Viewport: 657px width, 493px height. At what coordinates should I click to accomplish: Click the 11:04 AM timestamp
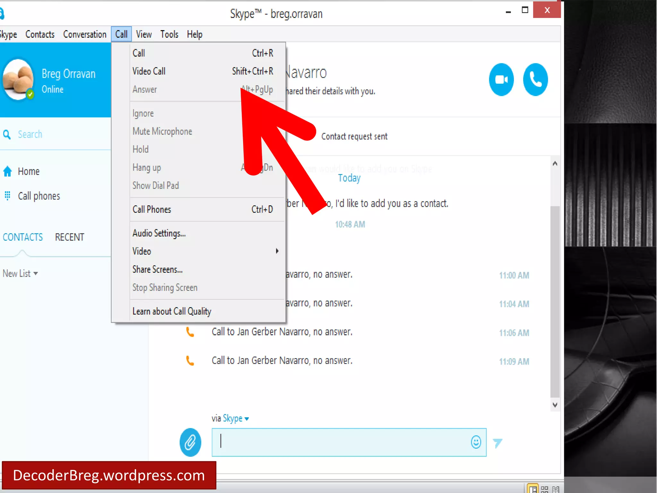pyautogui.click(x=514, y=304)
